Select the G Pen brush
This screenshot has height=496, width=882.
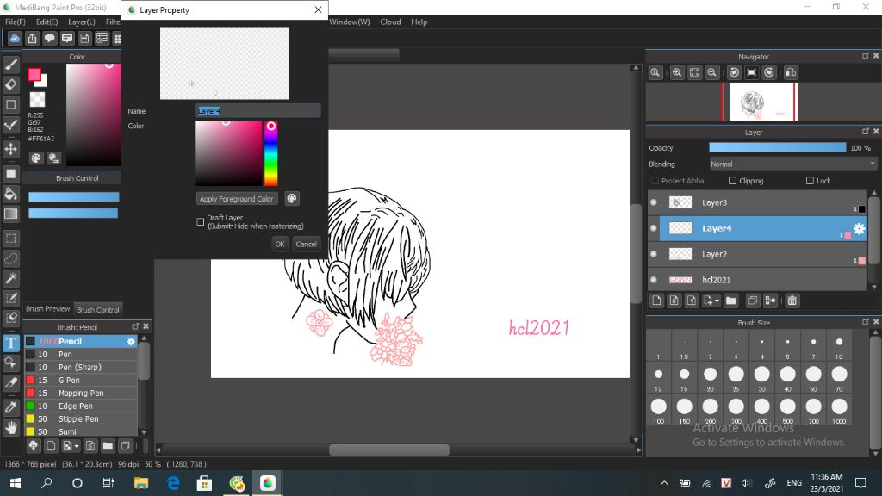[x=80, y=380]
